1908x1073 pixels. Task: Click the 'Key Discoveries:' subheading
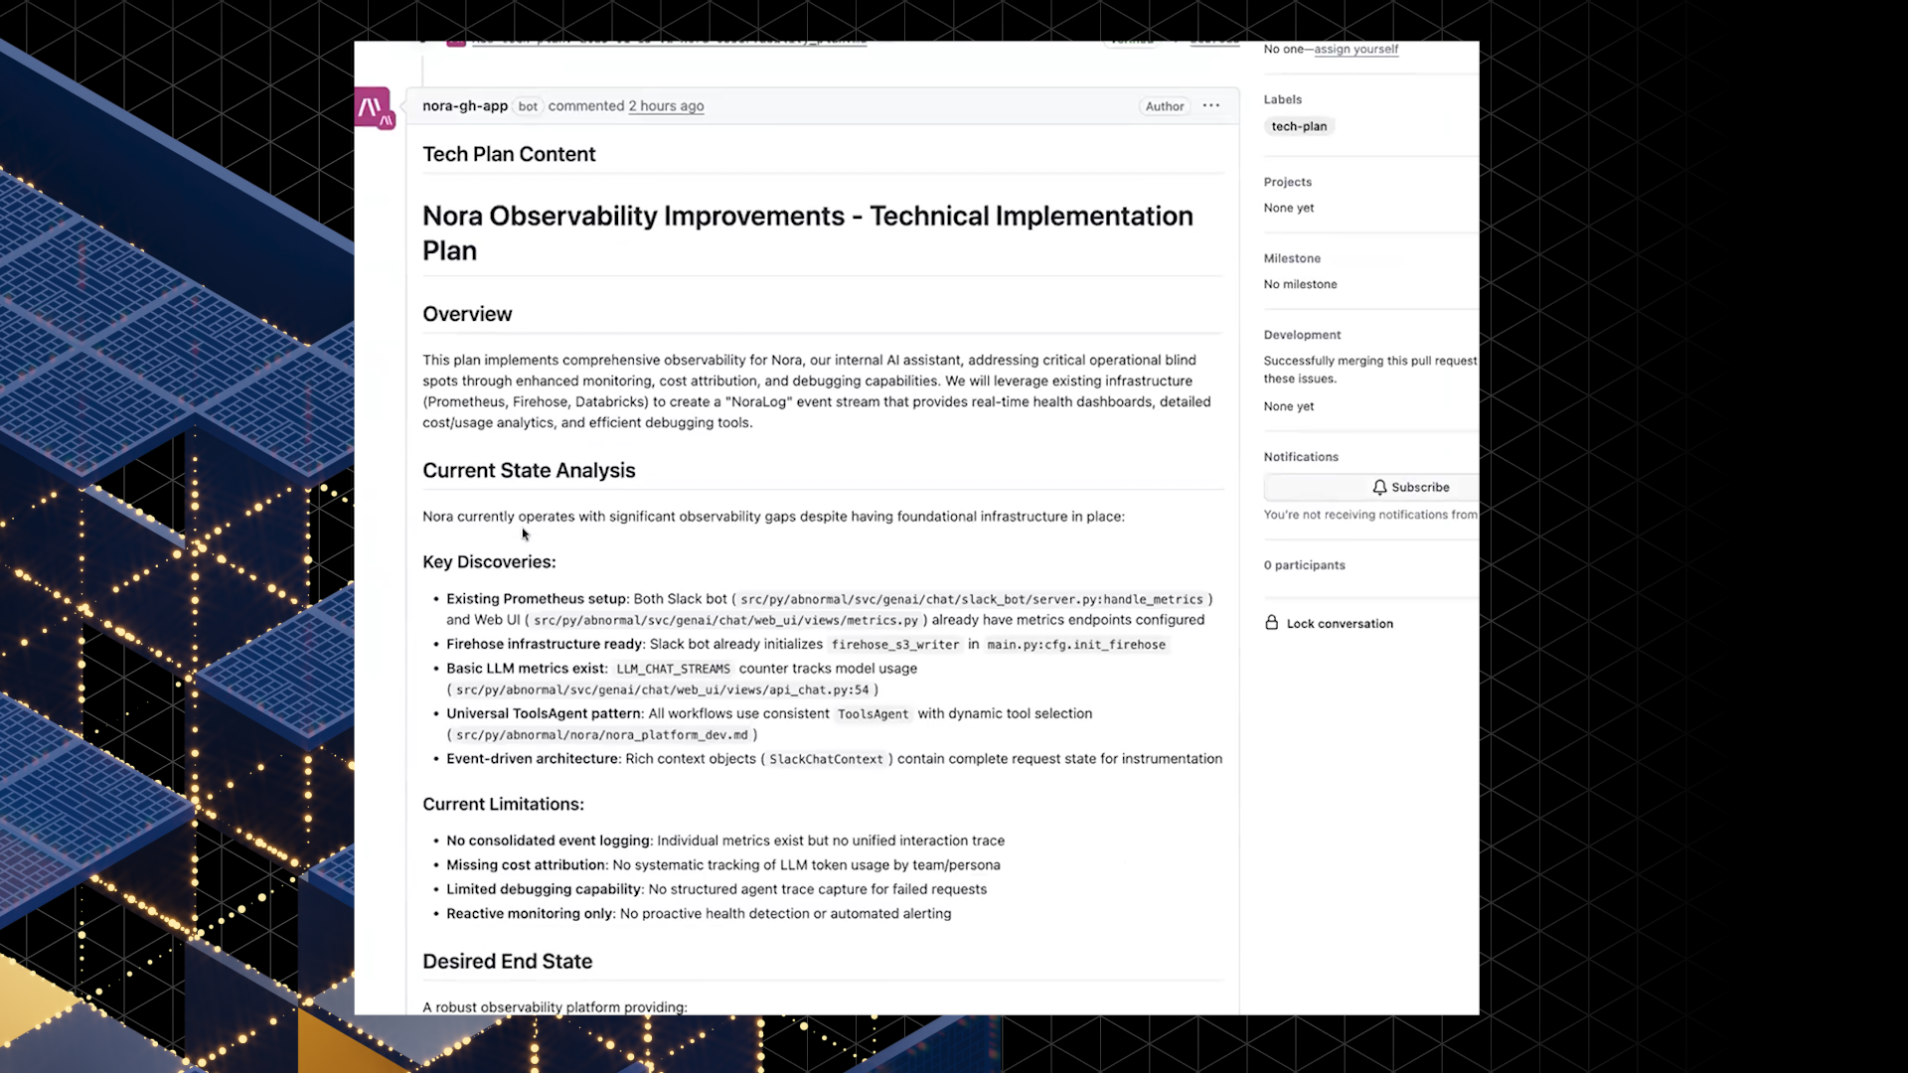(x=489, y=562)
